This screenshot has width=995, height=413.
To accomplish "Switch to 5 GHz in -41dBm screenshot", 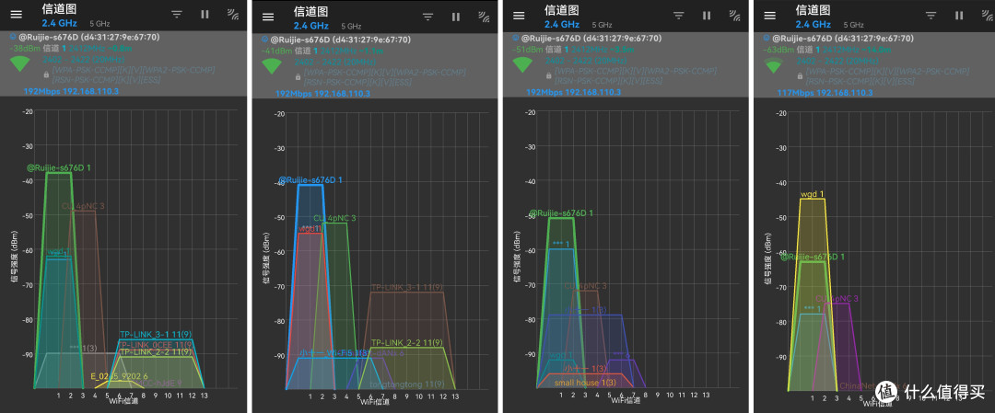I will tap(350, 26).
